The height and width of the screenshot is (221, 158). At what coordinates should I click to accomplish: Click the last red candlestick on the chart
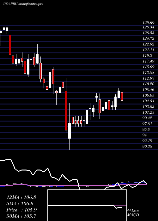pos(122,96)
